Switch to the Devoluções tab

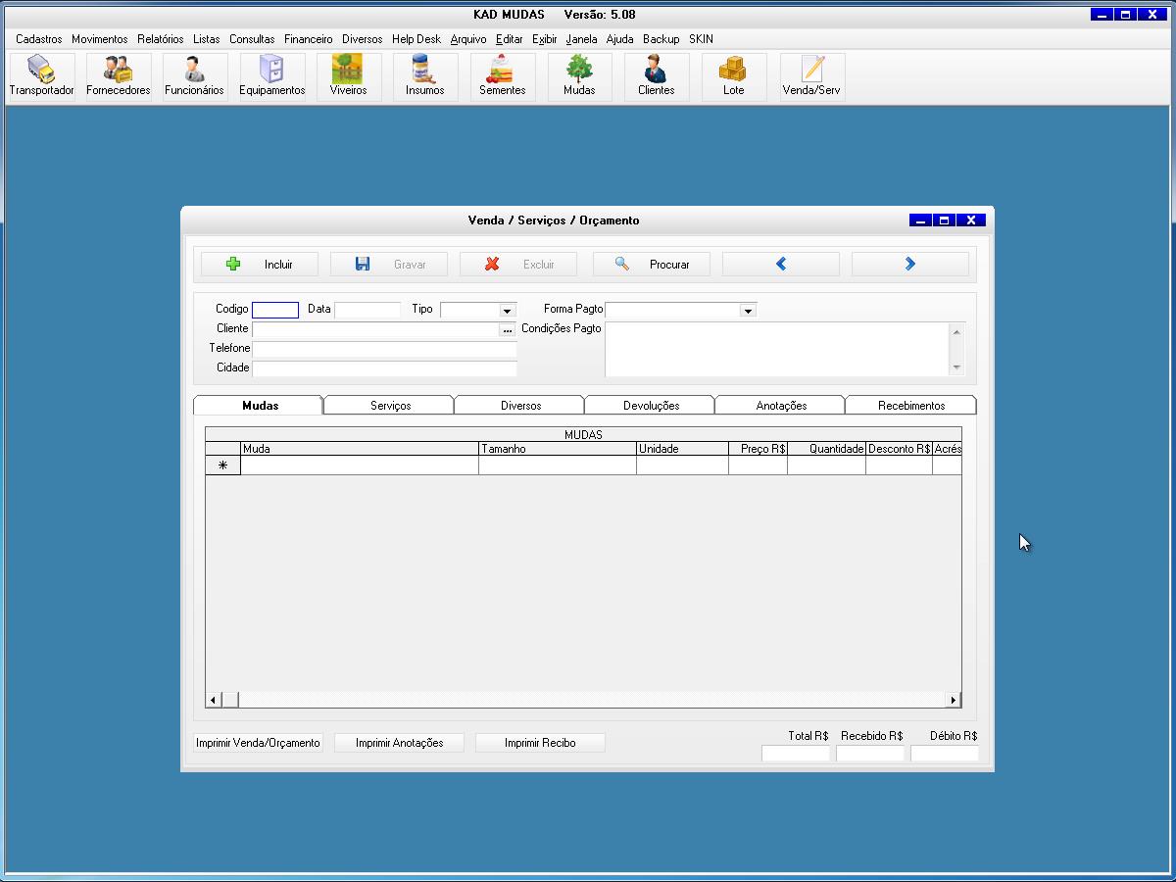[651, 405]
